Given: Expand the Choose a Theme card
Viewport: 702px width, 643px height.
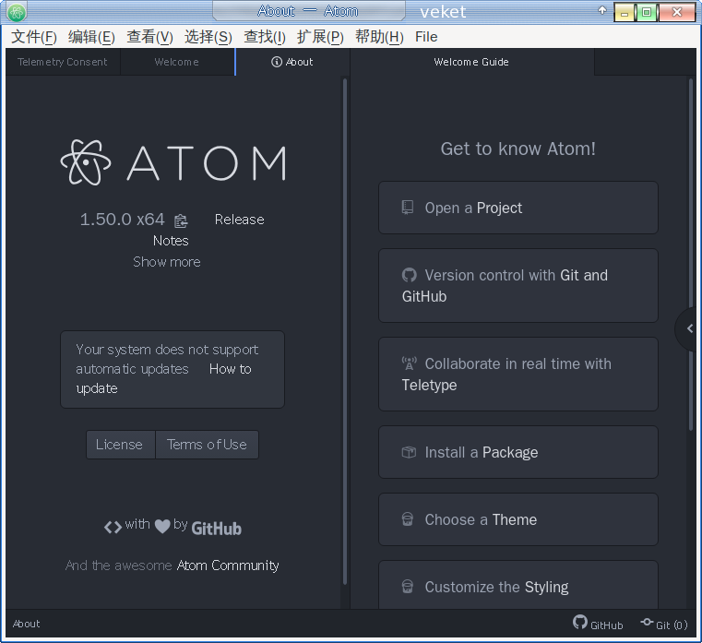Looking at the screenshot, I should (x=518, y=519).
